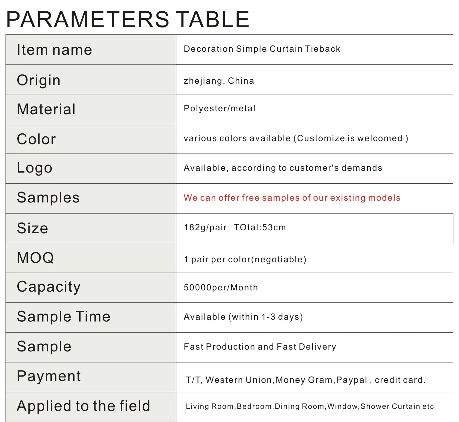This screenshot has height=422, width=459.
Task: Select the Origin row label
Action: coord(39,80)
